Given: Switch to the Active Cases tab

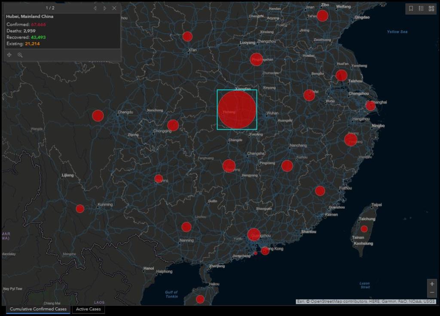Looking at the screenshot, I should coord(88,309).
